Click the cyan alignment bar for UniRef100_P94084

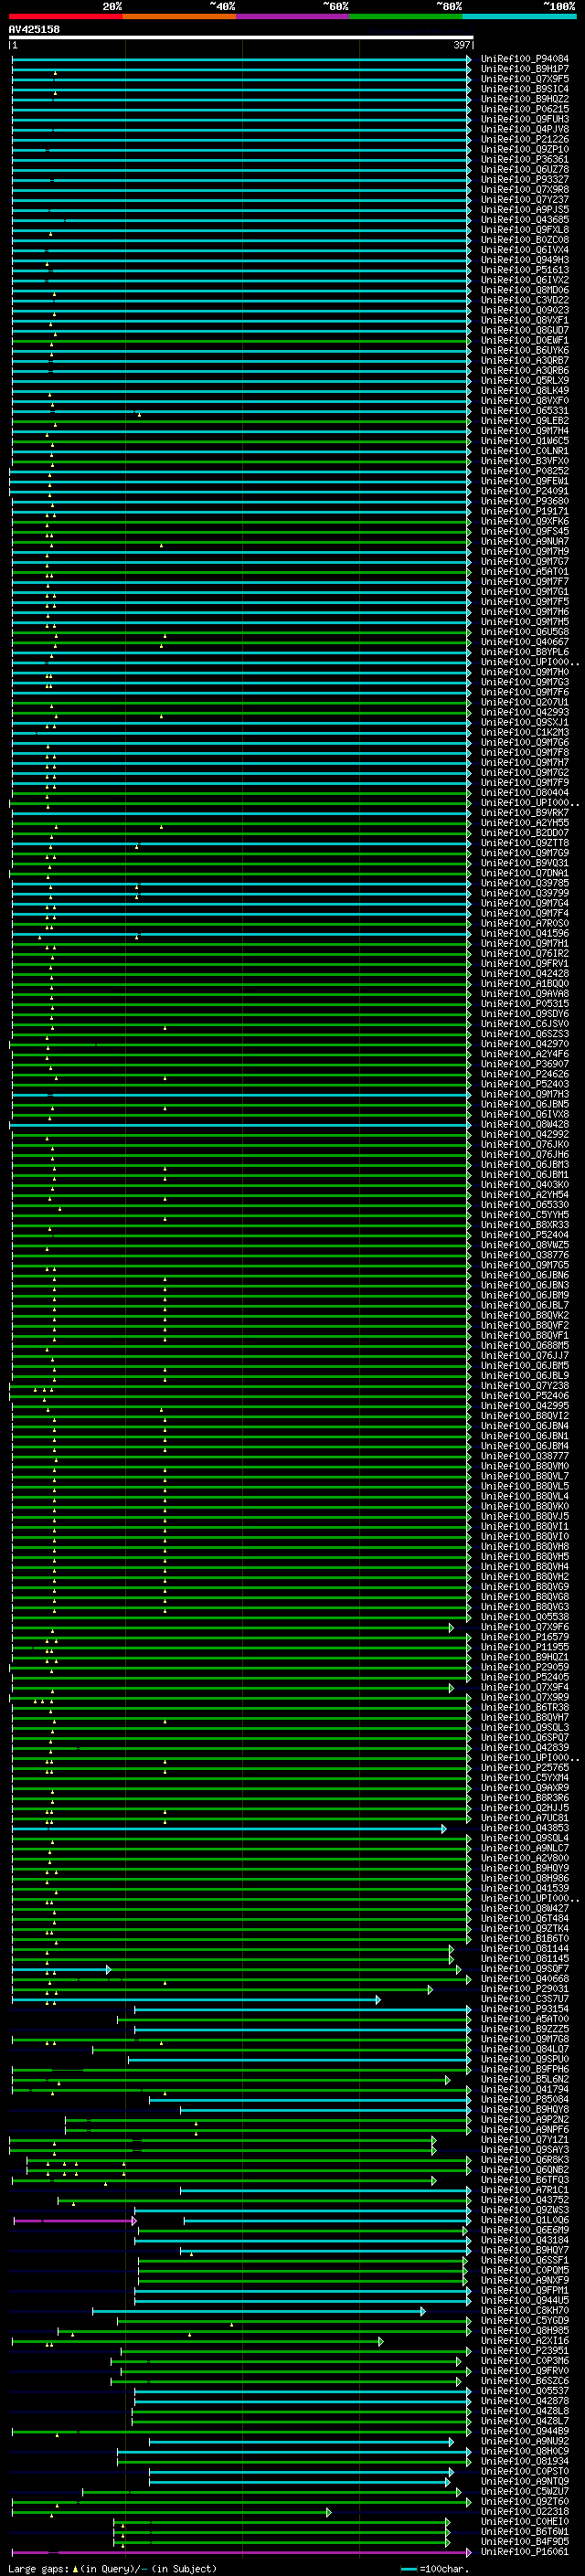coord(240,59)
